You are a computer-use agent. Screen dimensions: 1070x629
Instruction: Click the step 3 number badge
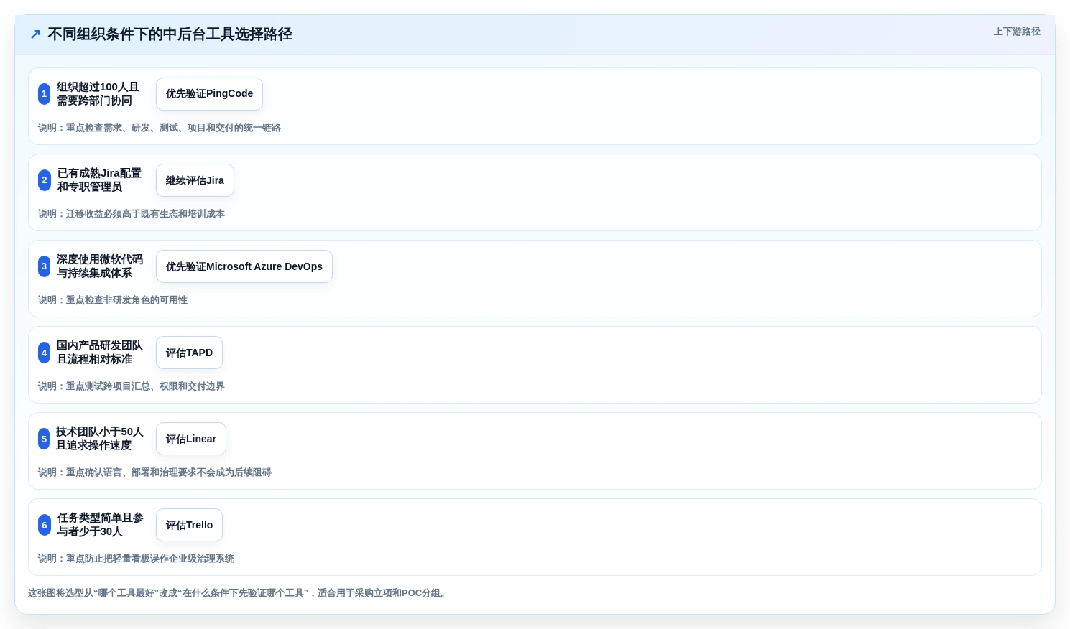tap(44, 266)
